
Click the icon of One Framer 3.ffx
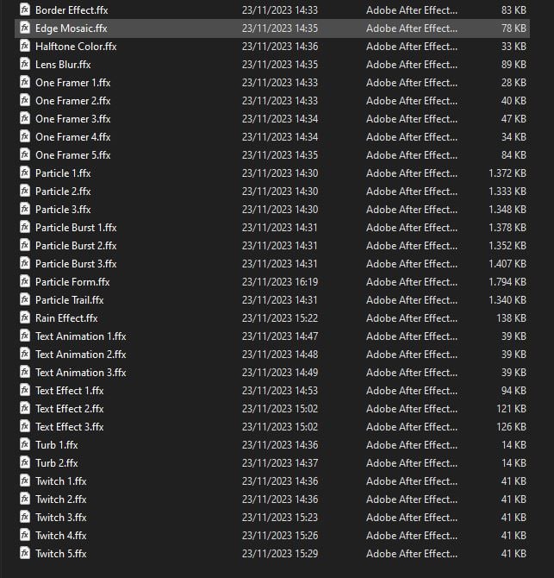25,118
